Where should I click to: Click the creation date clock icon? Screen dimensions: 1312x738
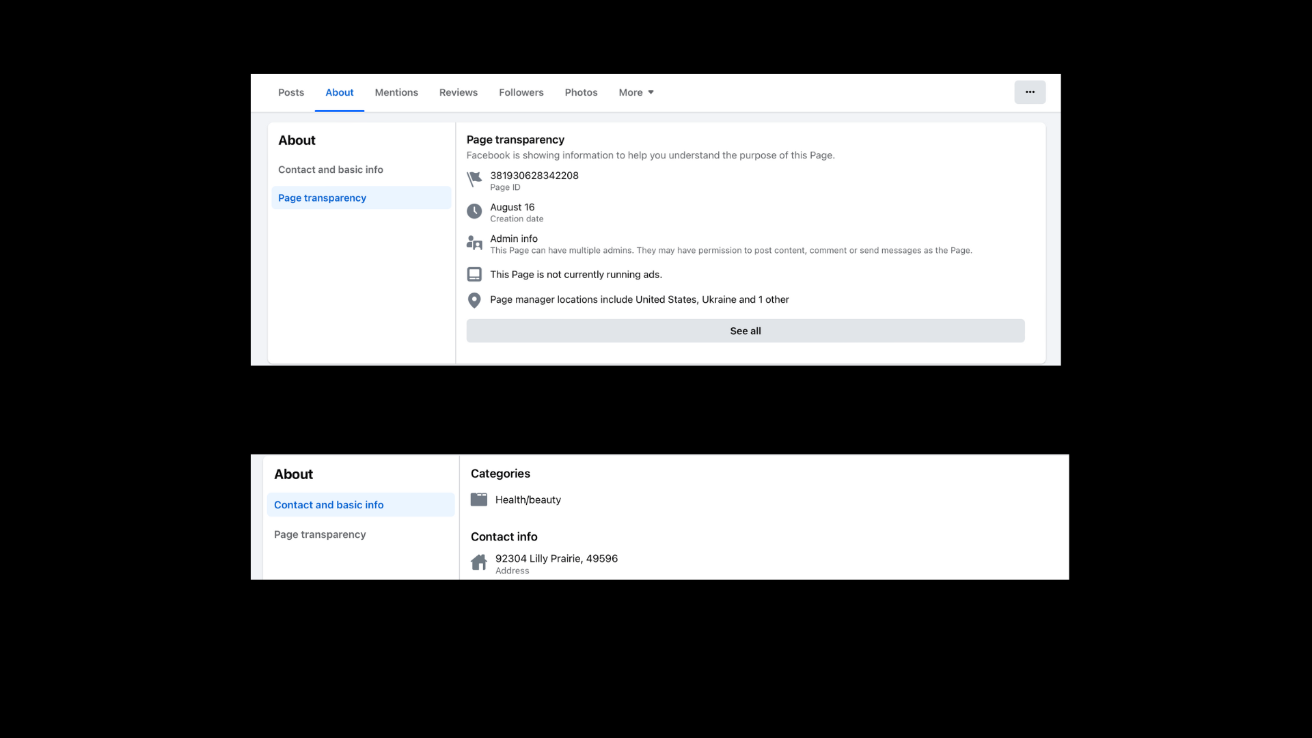click(x=474, y=211)
